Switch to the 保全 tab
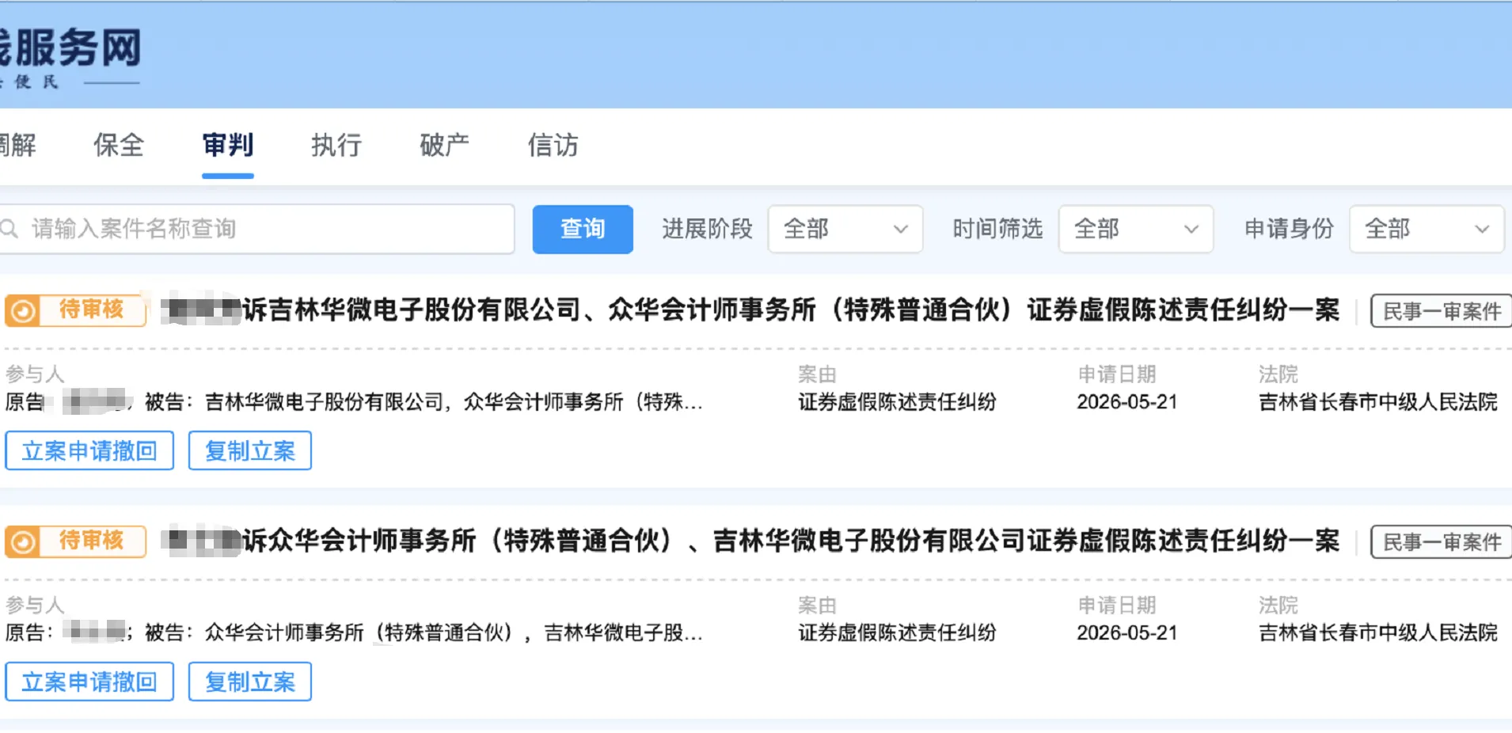This screenshot has height=733, width=1512. pyautogui.click(x=119, y=145)
